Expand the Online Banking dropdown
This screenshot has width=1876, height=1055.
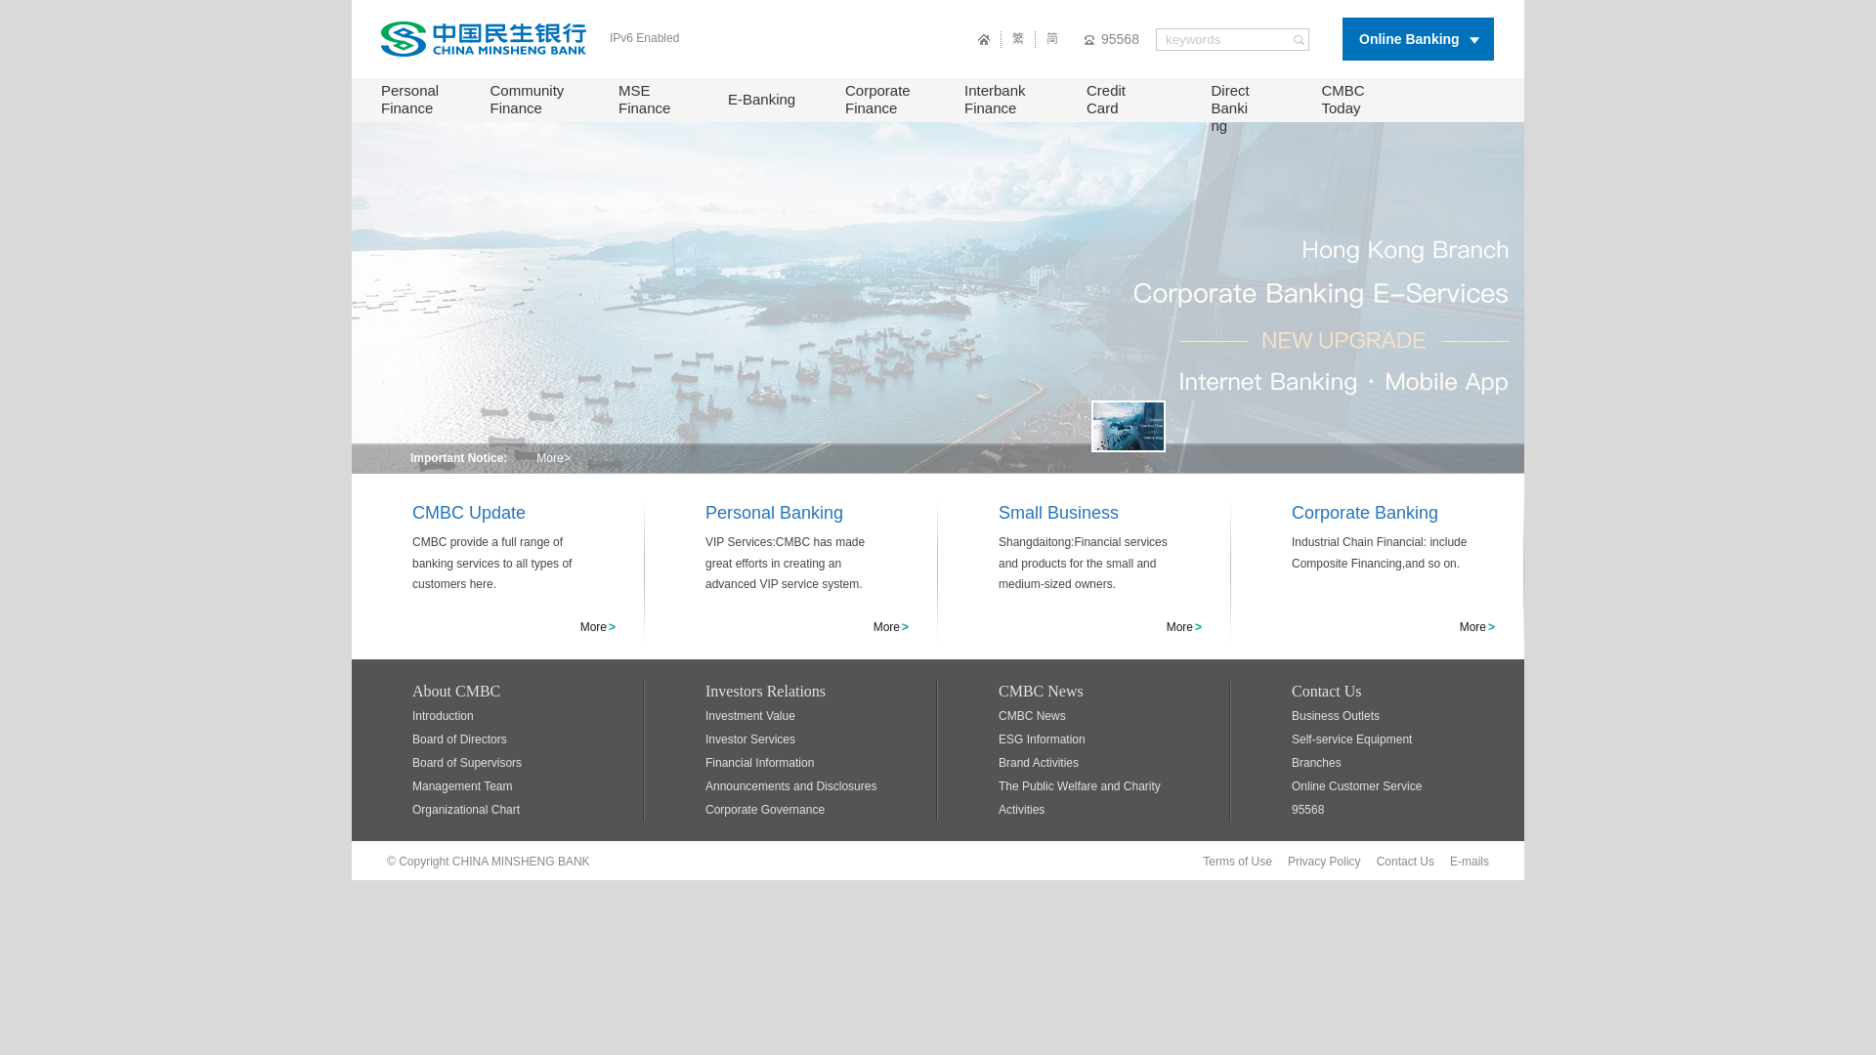[x=1418, y=39]
